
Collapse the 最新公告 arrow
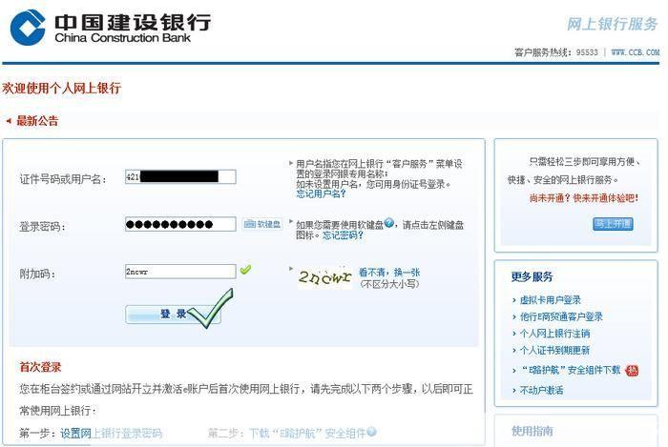pyautogui.click(x=9, y=121)
